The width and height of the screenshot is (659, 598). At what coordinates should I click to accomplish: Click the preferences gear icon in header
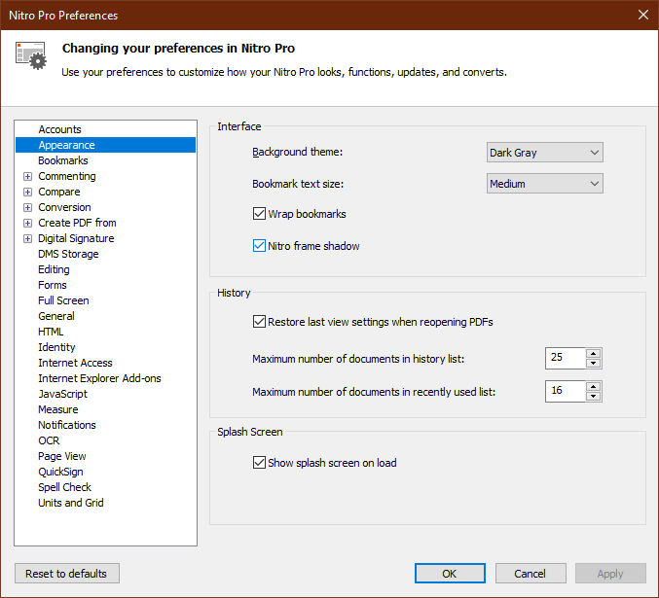tap(31, 55)
